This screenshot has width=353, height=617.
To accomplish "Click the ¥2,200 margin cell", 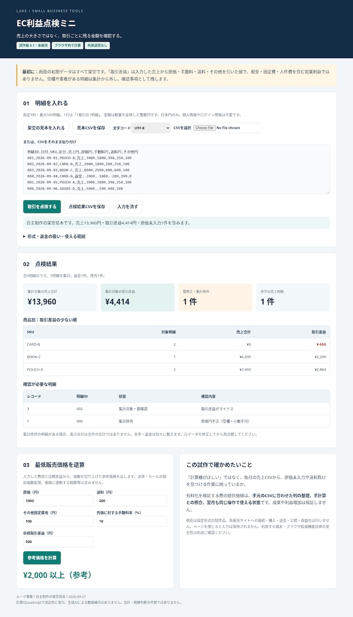I will coord(320,357).
